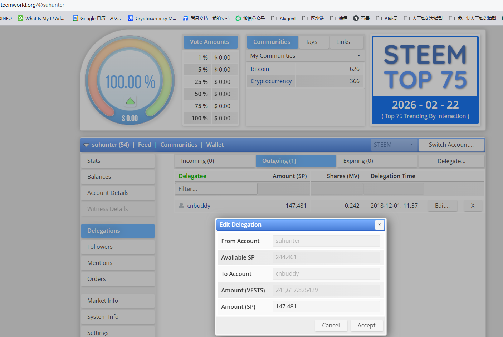Screen dimensions: 503x337
Task: Open Wallet in the account bar
Action: coord(215,145)
